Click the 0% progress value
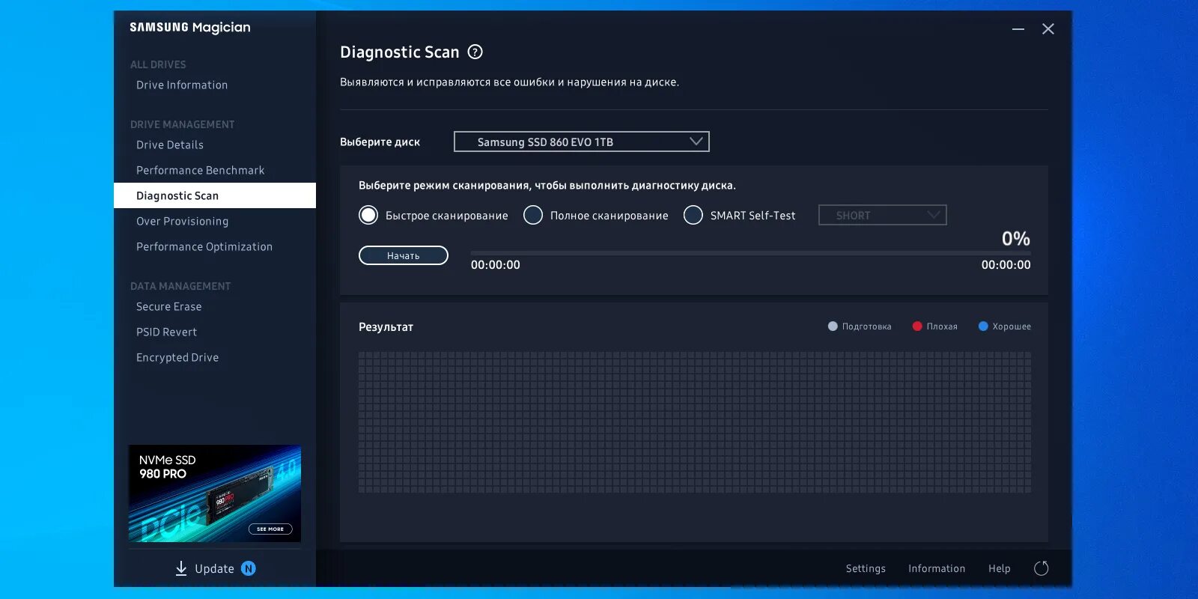The height and width of the screenshot is (599, 1198). (1016, 238)
